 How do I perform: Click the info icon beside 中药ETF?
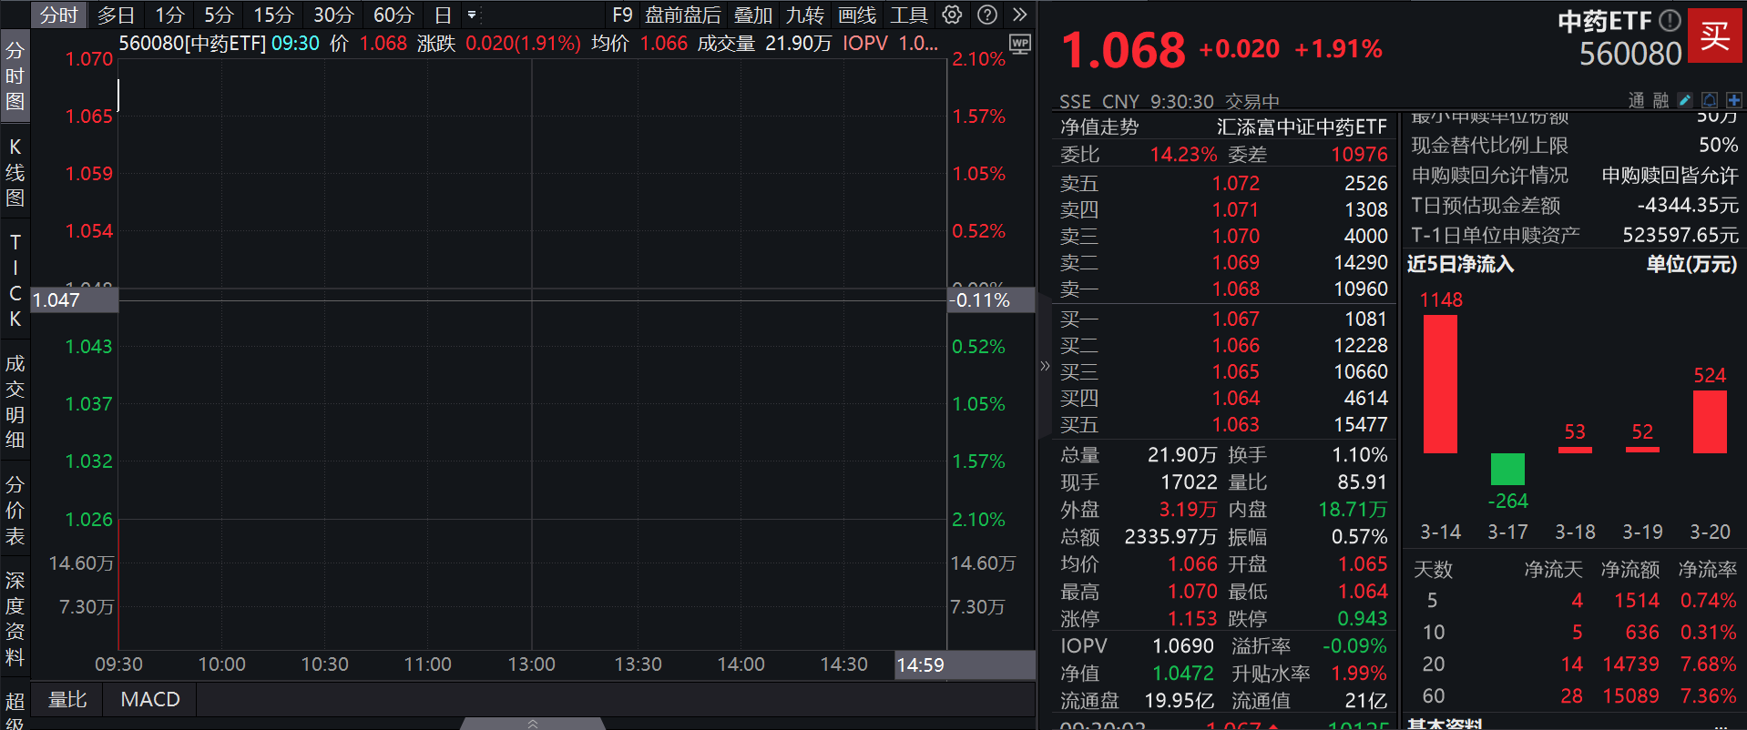click(x=1669, y=20)
